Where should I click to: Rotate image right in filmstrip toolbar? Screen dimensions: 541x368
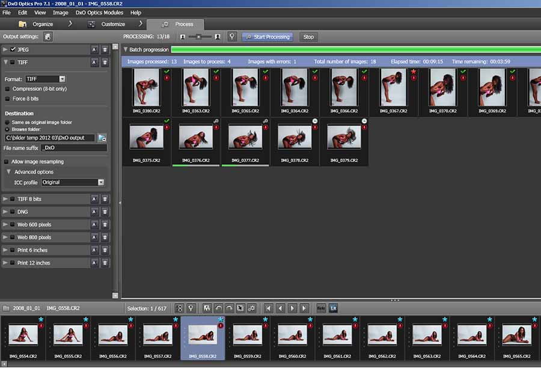click(x=229, y=308)
